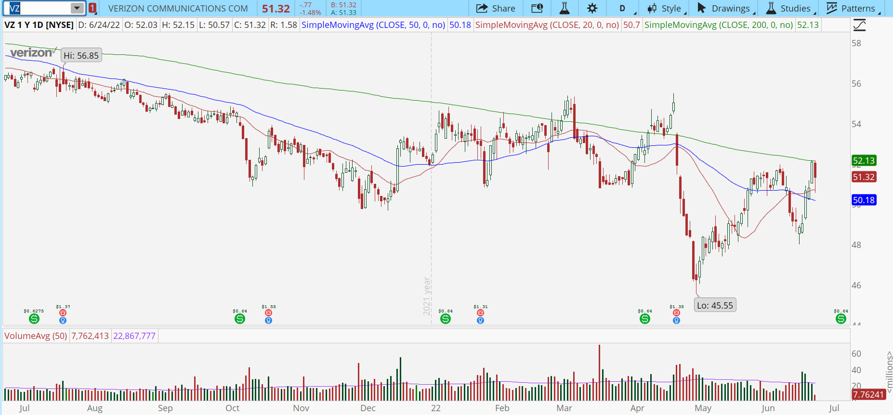The height and width of the screenshot is (415, 893).
Task: Click the H: 52.15 high value
Action: 178,25
